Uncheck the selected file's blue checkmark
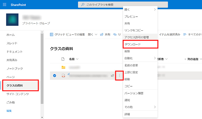Viewport: 202px width, 119px height. (x=55, y=76)
